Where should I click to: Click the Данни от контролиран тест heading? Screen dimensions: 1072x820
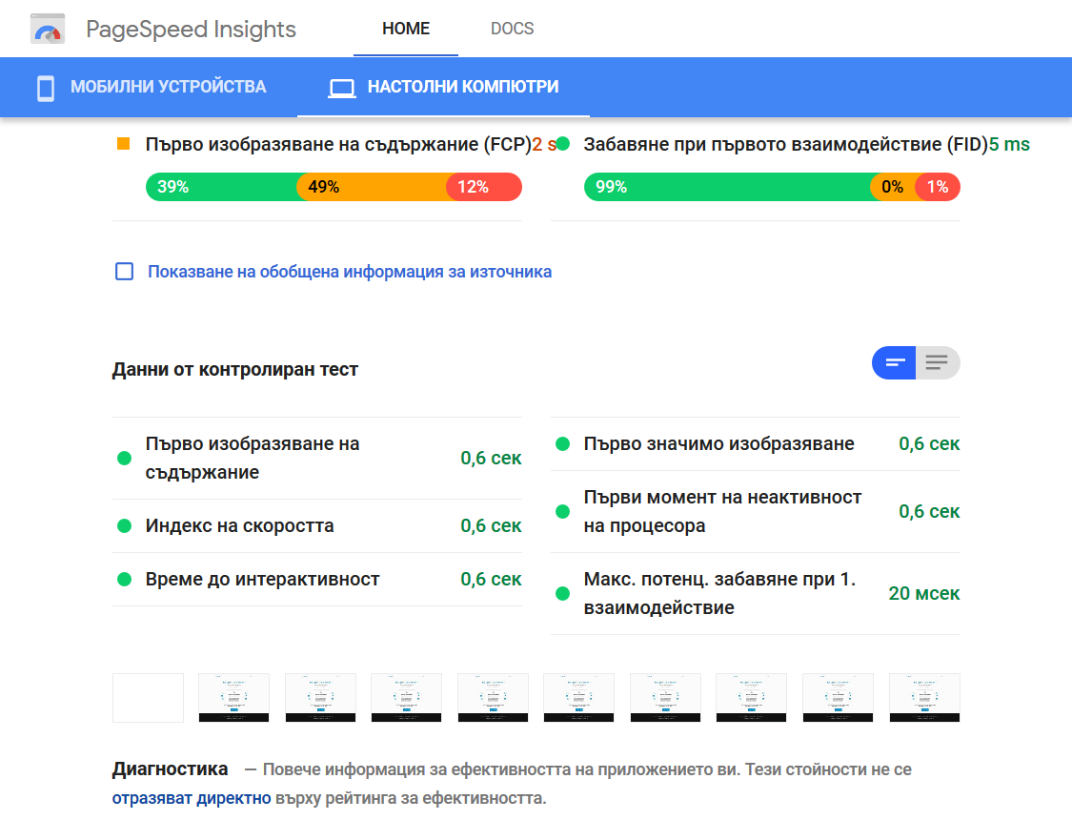[235, 369]
